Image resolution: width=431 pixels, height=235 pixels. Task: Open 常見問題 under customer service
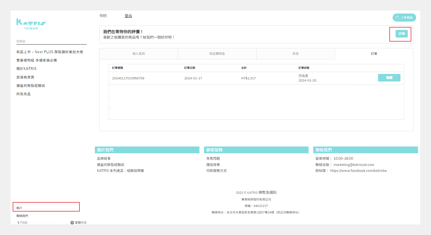click(x=213, y=158)
